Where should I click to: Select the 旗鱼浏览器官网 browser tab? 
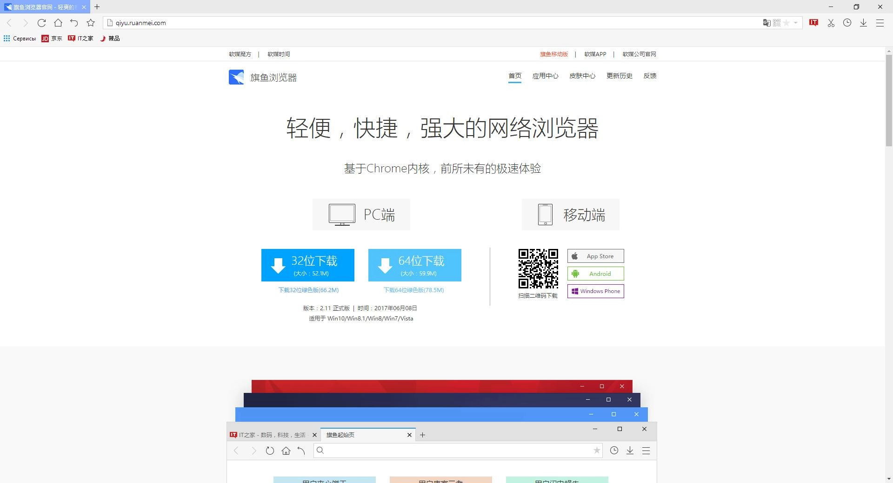[45, 7]
